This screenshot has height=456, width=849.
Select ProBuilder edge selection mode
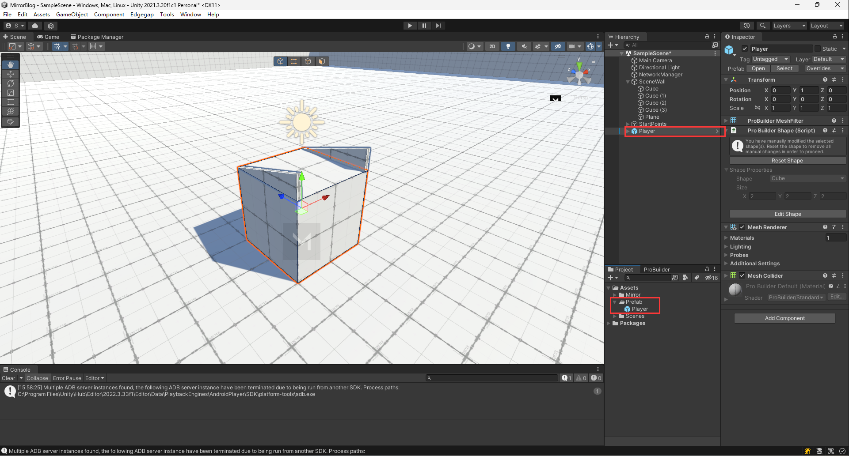coord(308,61)
